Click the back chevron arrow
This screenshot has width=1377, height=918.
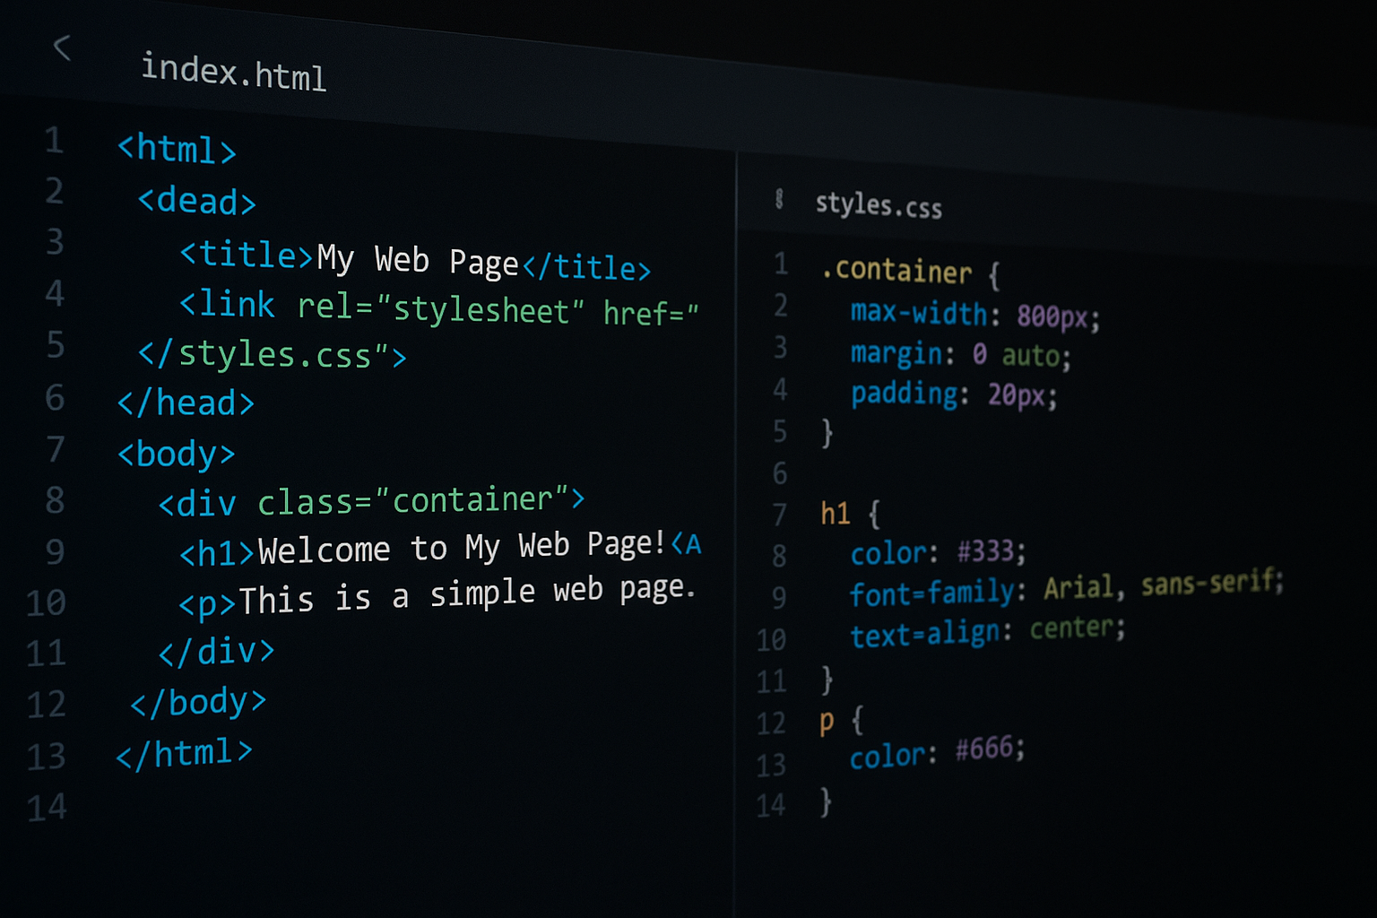62,48
